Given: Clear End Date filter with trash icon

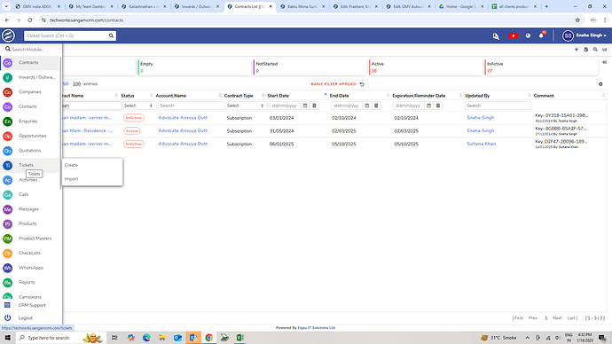Looking at the screenshot, I should pos(376,106).
